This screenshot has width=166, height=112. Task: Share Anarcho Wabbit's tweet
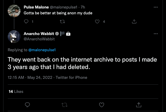(x=138, y=105)
